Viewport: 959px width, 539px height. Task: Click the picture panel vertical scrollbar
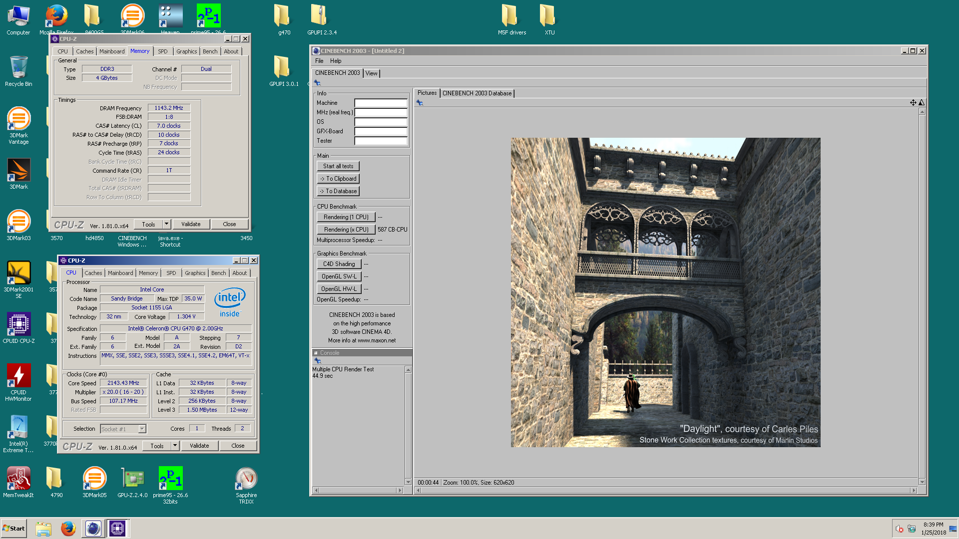pos(922,296)
